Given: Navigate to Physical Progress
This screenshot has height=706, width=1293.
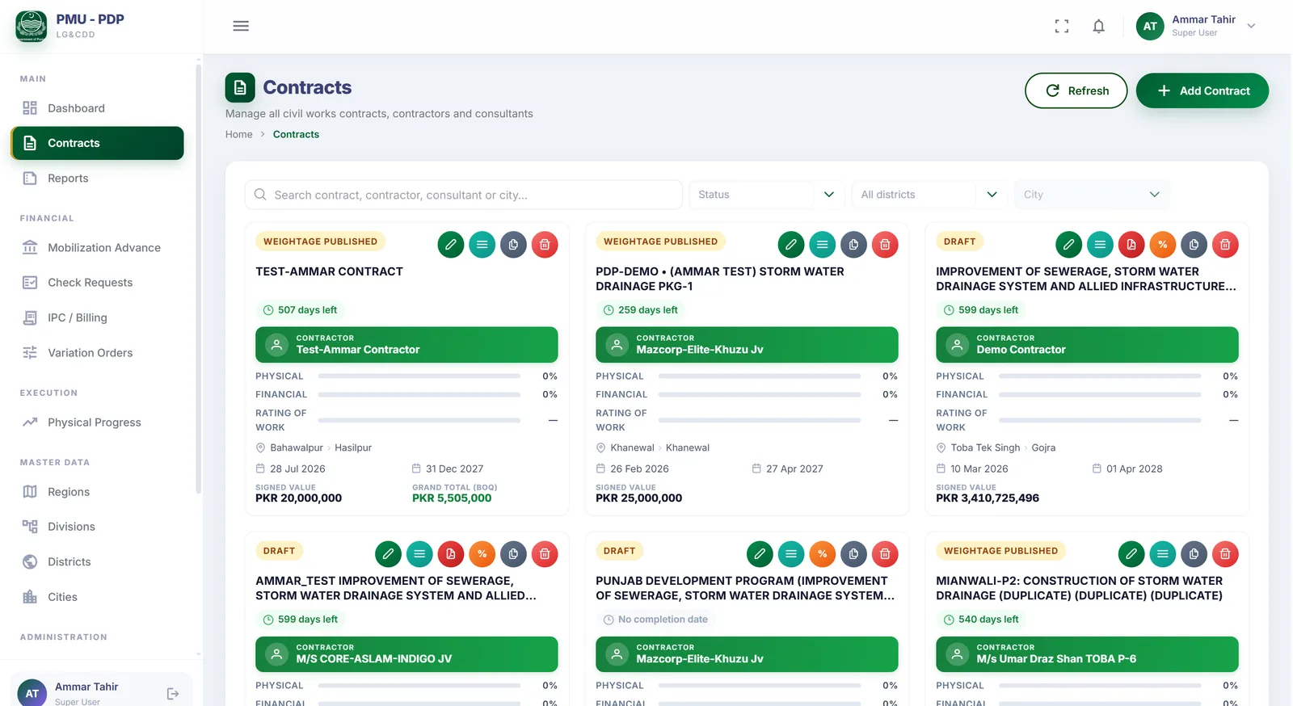Looking at the screenshot, I should pyautogui.click(x=97, y=422).
